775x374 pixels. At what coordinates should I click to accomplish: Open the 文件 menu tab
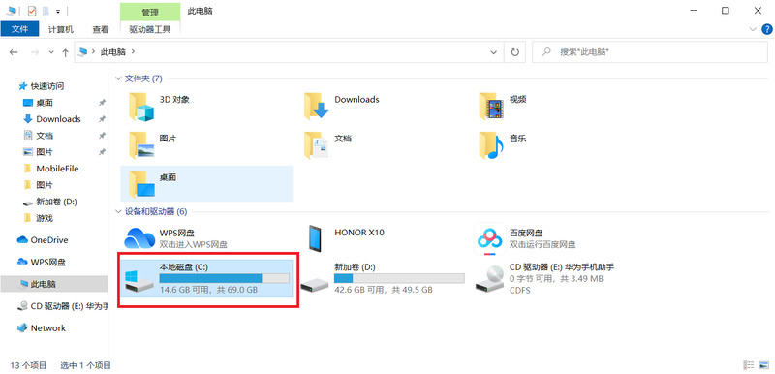pos(19,29)
